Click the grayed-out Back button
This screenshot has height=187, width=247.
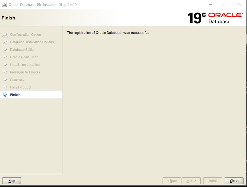click(172, 181)
